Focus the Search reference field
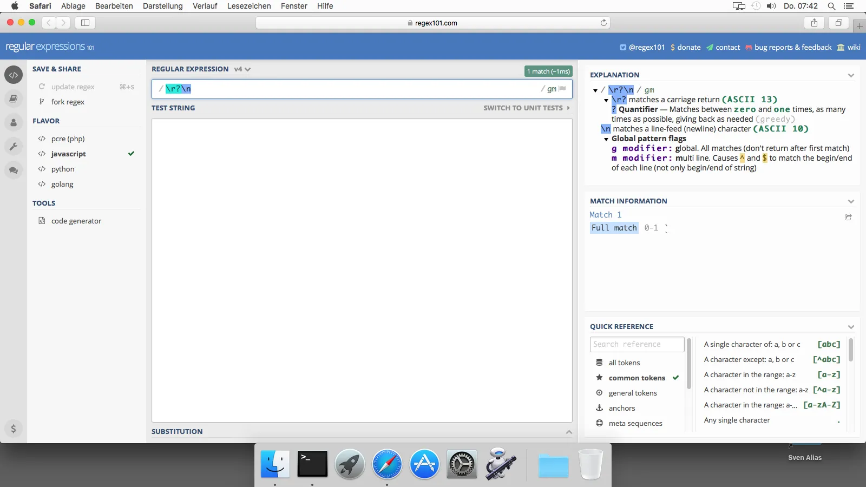 pos(637,344)
